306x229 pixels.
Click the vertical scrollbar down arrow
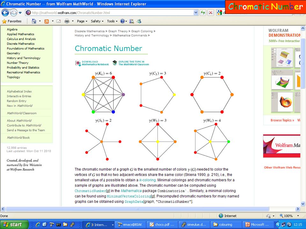(303, 204)
